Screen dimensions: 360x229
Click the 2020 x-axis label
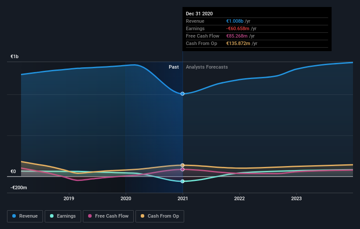[x=126, y=198]
